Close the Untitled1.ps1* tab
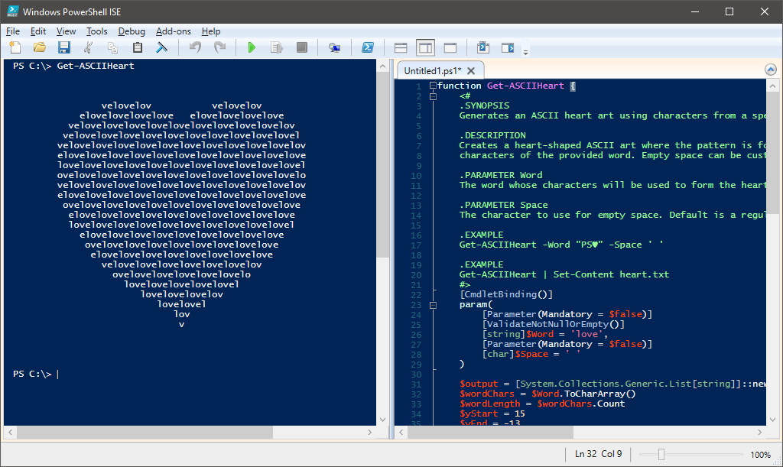 (x=471, y=71)
